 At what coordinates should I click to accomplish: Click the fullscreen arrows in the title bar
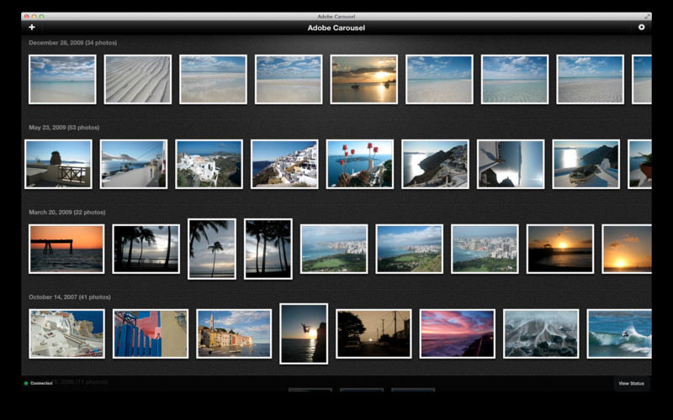[x=647, y=16]
